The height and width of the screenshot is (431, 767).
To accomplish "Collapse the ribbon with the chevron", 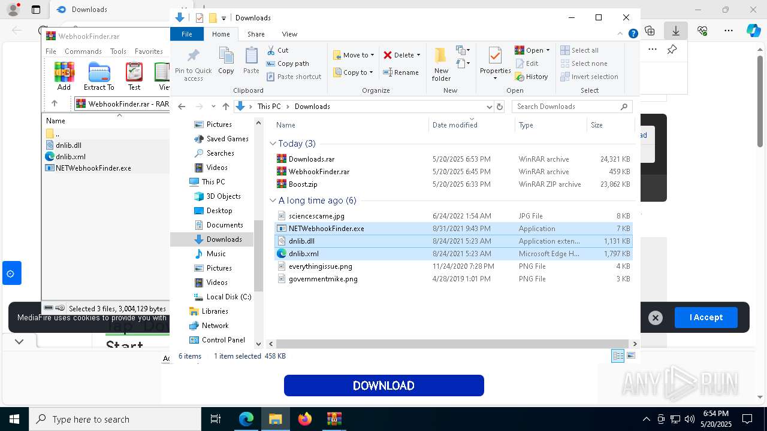I will (620, 34).
